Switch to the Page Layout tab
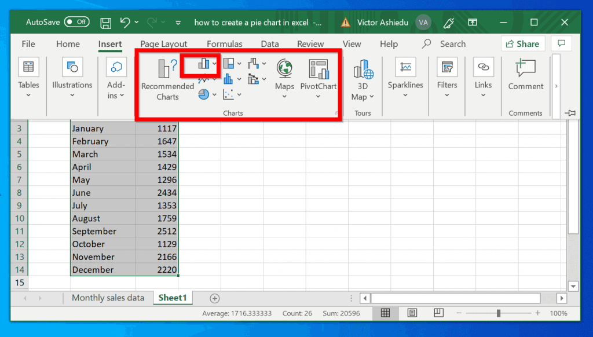593x337 pixels. click(164, 44)
